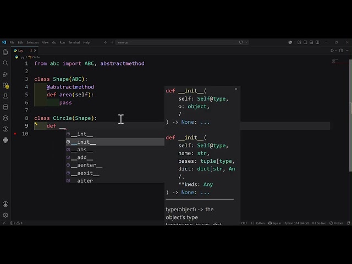Run the Python file with play button
Image resolution: width=352 pixels, height=264 pixels.
click(x=332, y=51)
